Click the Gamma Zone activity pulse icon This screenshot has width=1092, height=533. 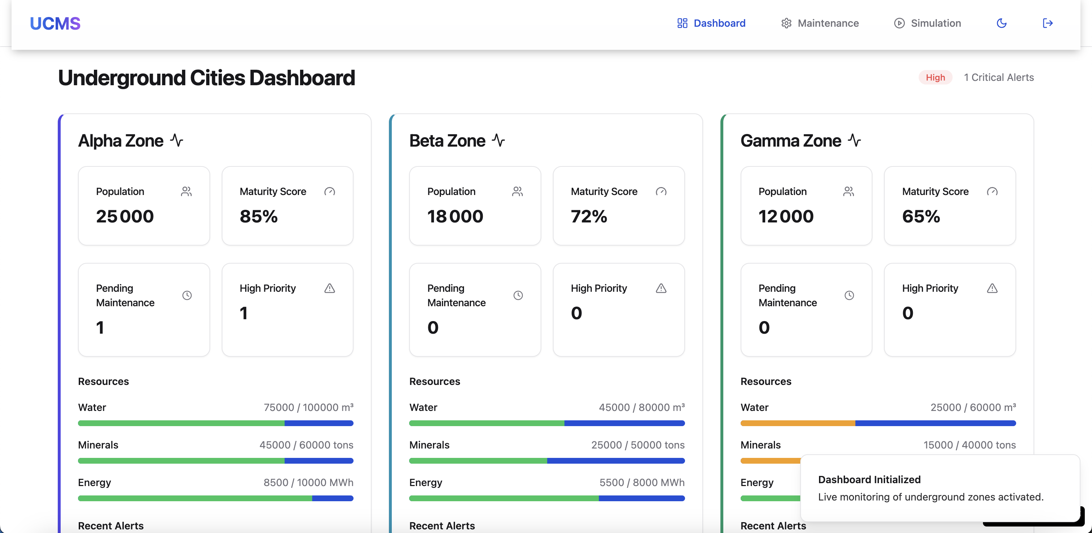click(x=854, y=140)
